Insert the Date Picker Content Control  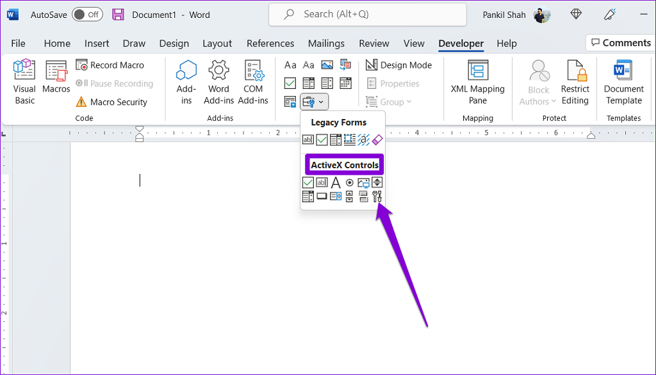[345, 83]
